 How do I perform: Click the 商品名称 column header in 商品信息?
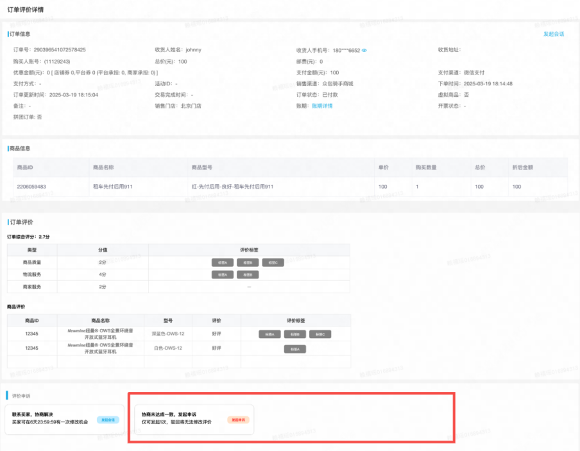[103, 167]
